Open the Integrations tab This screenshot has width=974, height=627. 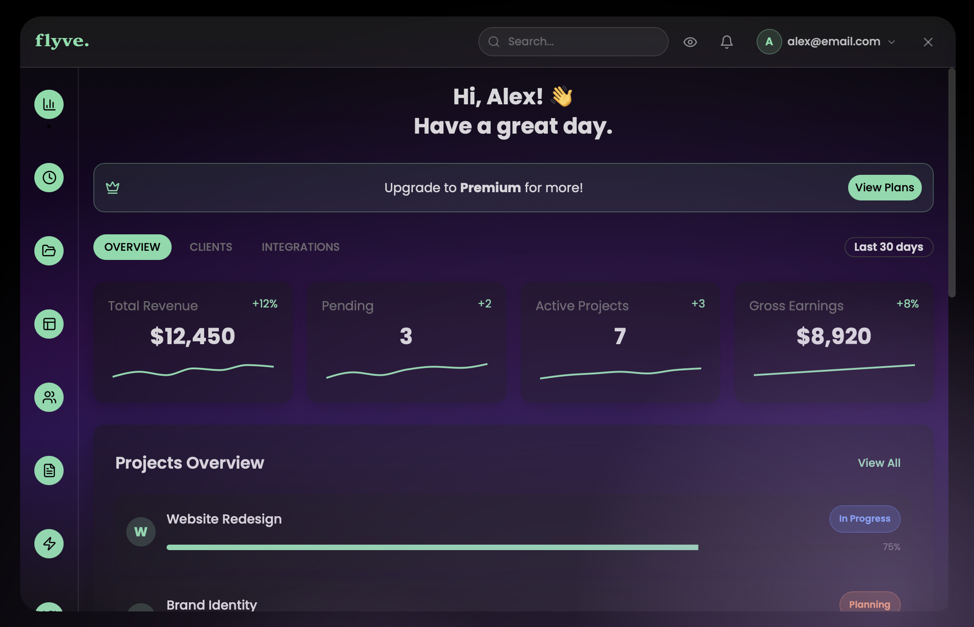(x=300, y=247)
